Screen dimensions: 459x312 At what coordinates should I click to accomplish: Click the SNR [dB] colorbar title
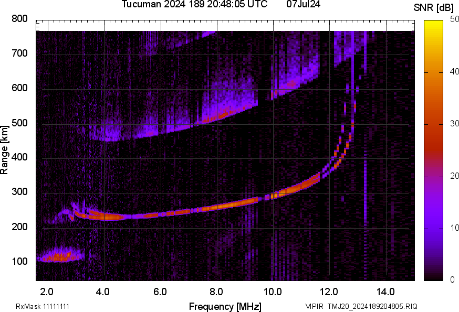(434, 8)
